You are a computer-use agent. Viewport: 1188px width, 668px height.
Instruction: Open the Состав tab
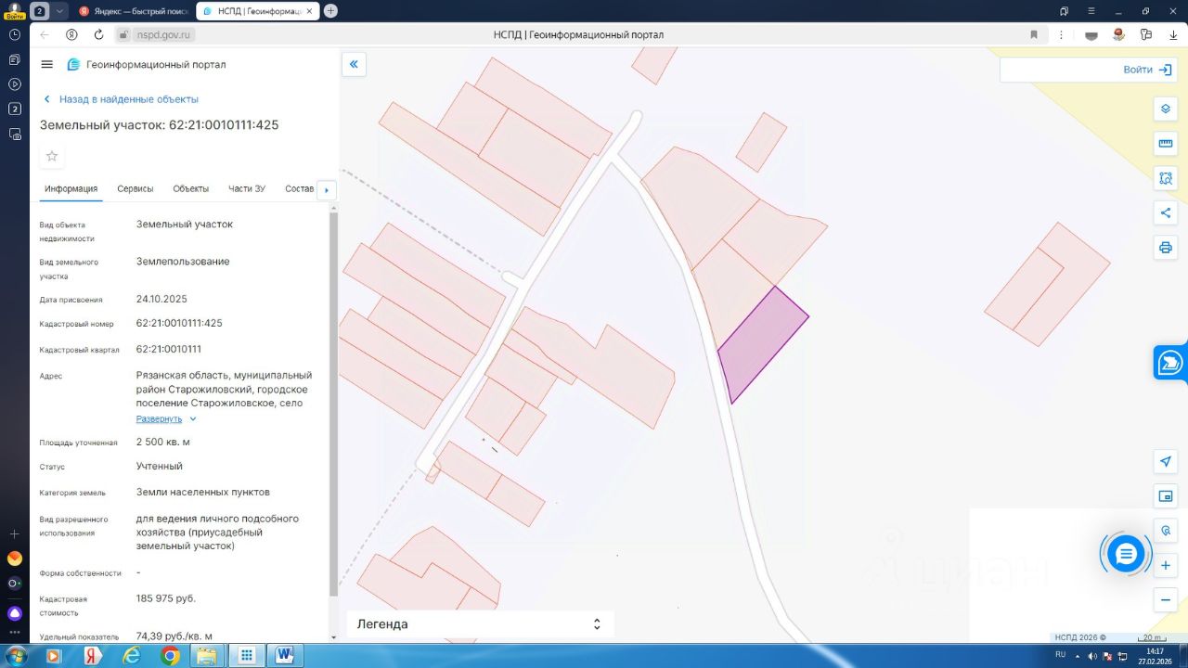300,188
